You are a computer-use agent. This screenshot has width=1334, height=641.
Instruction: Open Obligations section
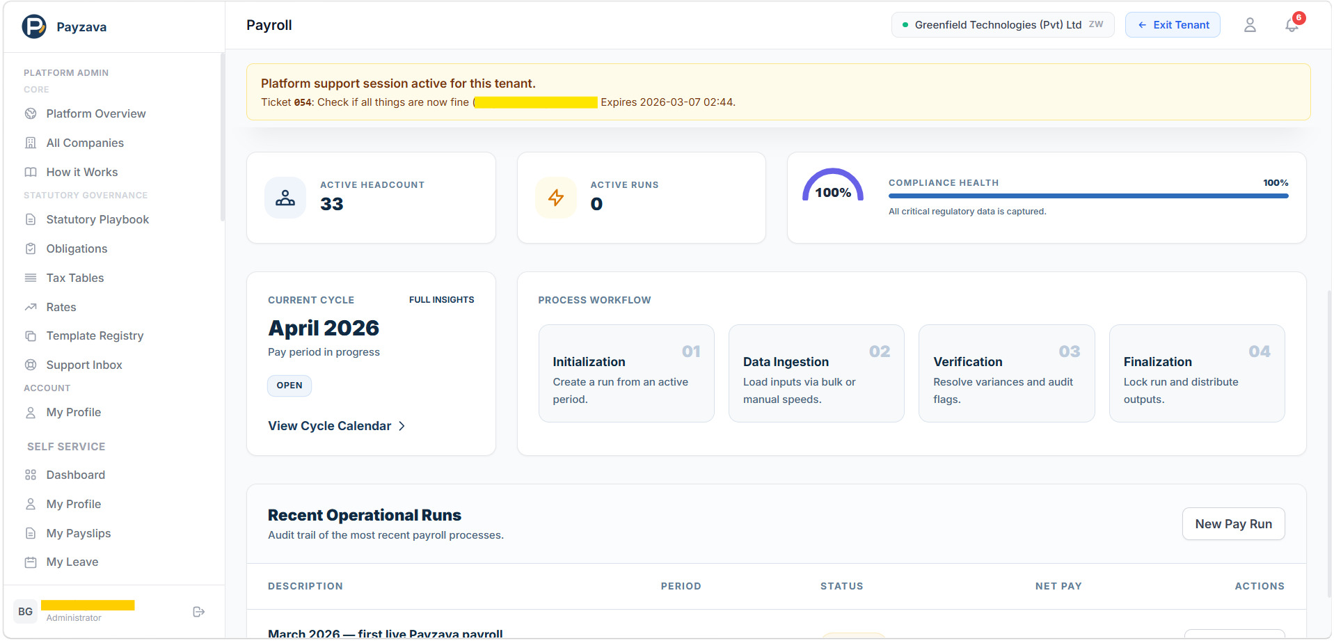click(x=77, y=248)
